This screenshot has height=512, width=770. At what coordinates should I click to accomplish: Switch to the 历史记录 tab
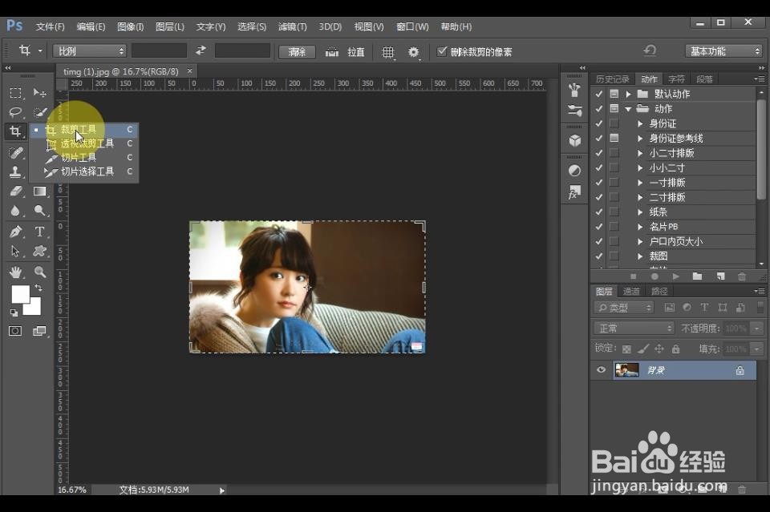pos(612,79)
